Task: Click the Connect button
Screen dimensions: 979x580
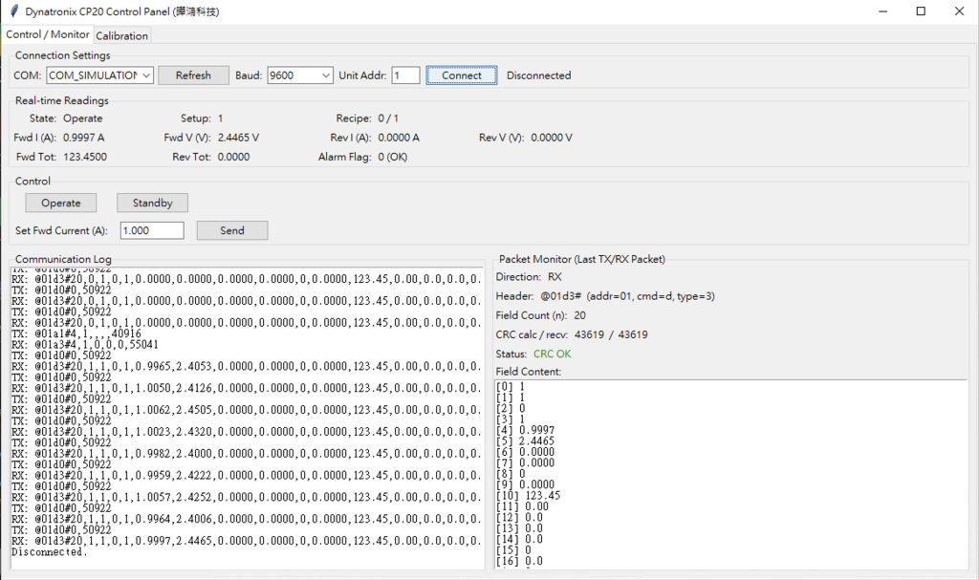Action: [x=462, y=75]
